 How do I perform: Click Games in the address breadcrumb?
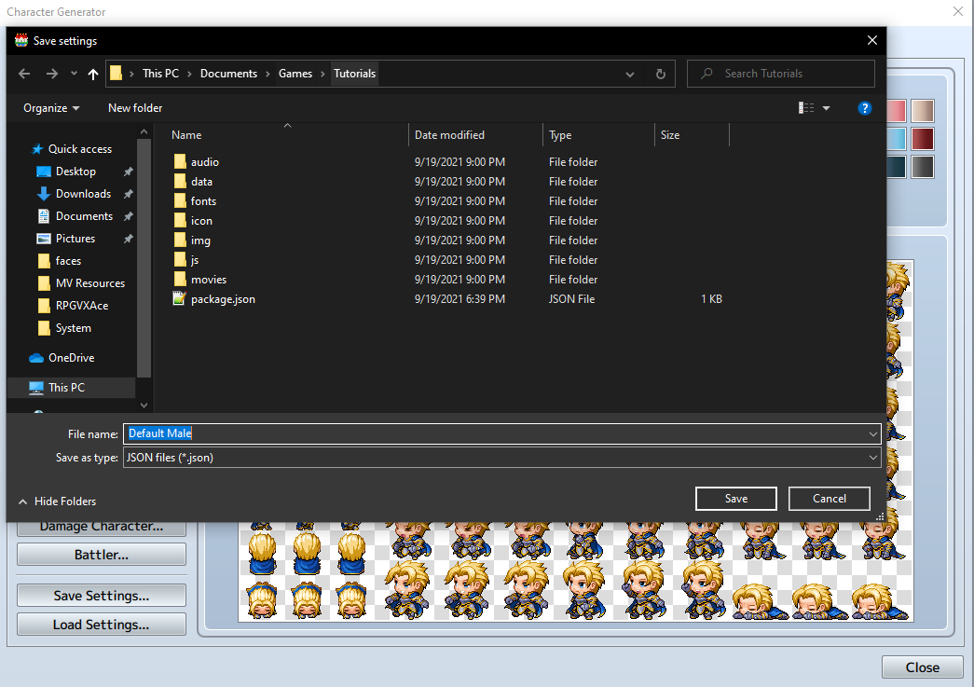point(295,74)
